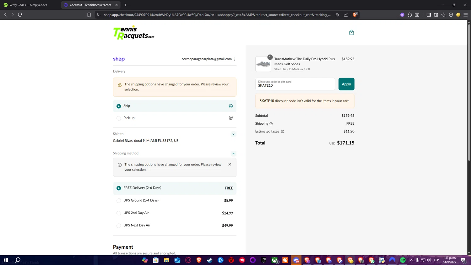Click the bookmark this page icon

pos(89,15)
